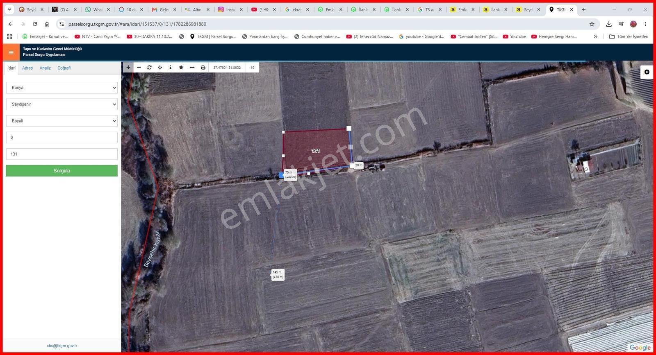Click the green Sorgula button
The image size is (656, 355).
[x=62, y=171]
